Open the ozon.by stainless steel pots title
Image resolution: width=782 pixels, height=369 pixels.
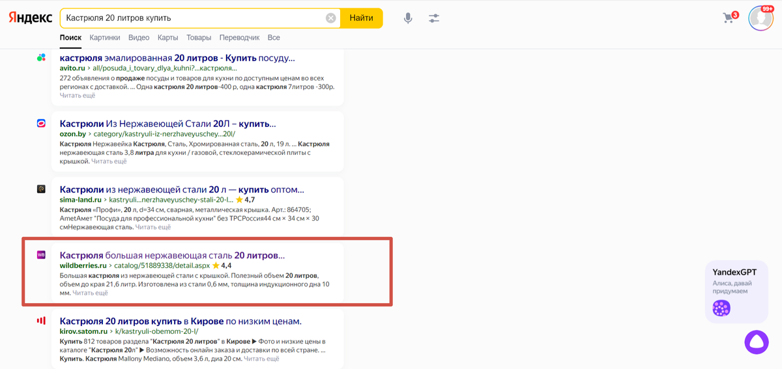[167, 123]
